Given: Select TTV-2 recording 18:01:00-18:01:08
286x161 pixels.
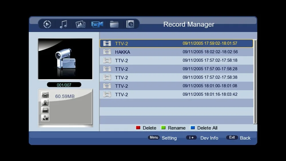Looking at the screenshot, I should tap(176, 86).
